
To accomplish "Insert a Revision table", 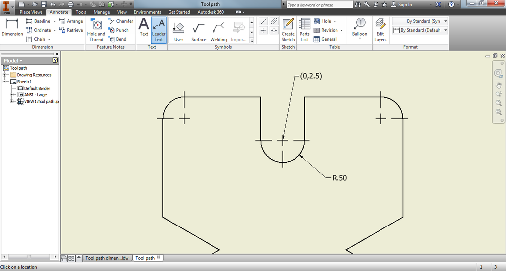I will coord(326,30).
